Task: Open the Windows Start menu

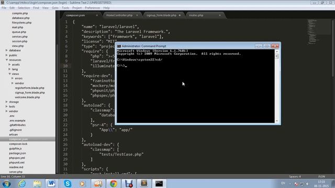Action: (x=6, y=183)
